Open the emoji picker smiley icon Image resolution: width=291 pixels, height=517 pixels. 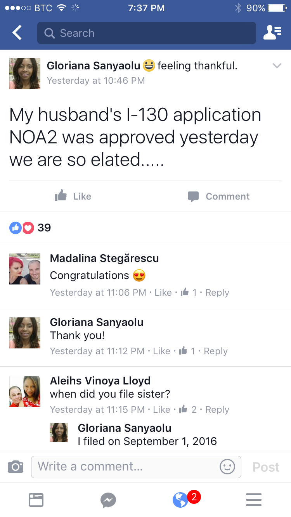(227, 467)
